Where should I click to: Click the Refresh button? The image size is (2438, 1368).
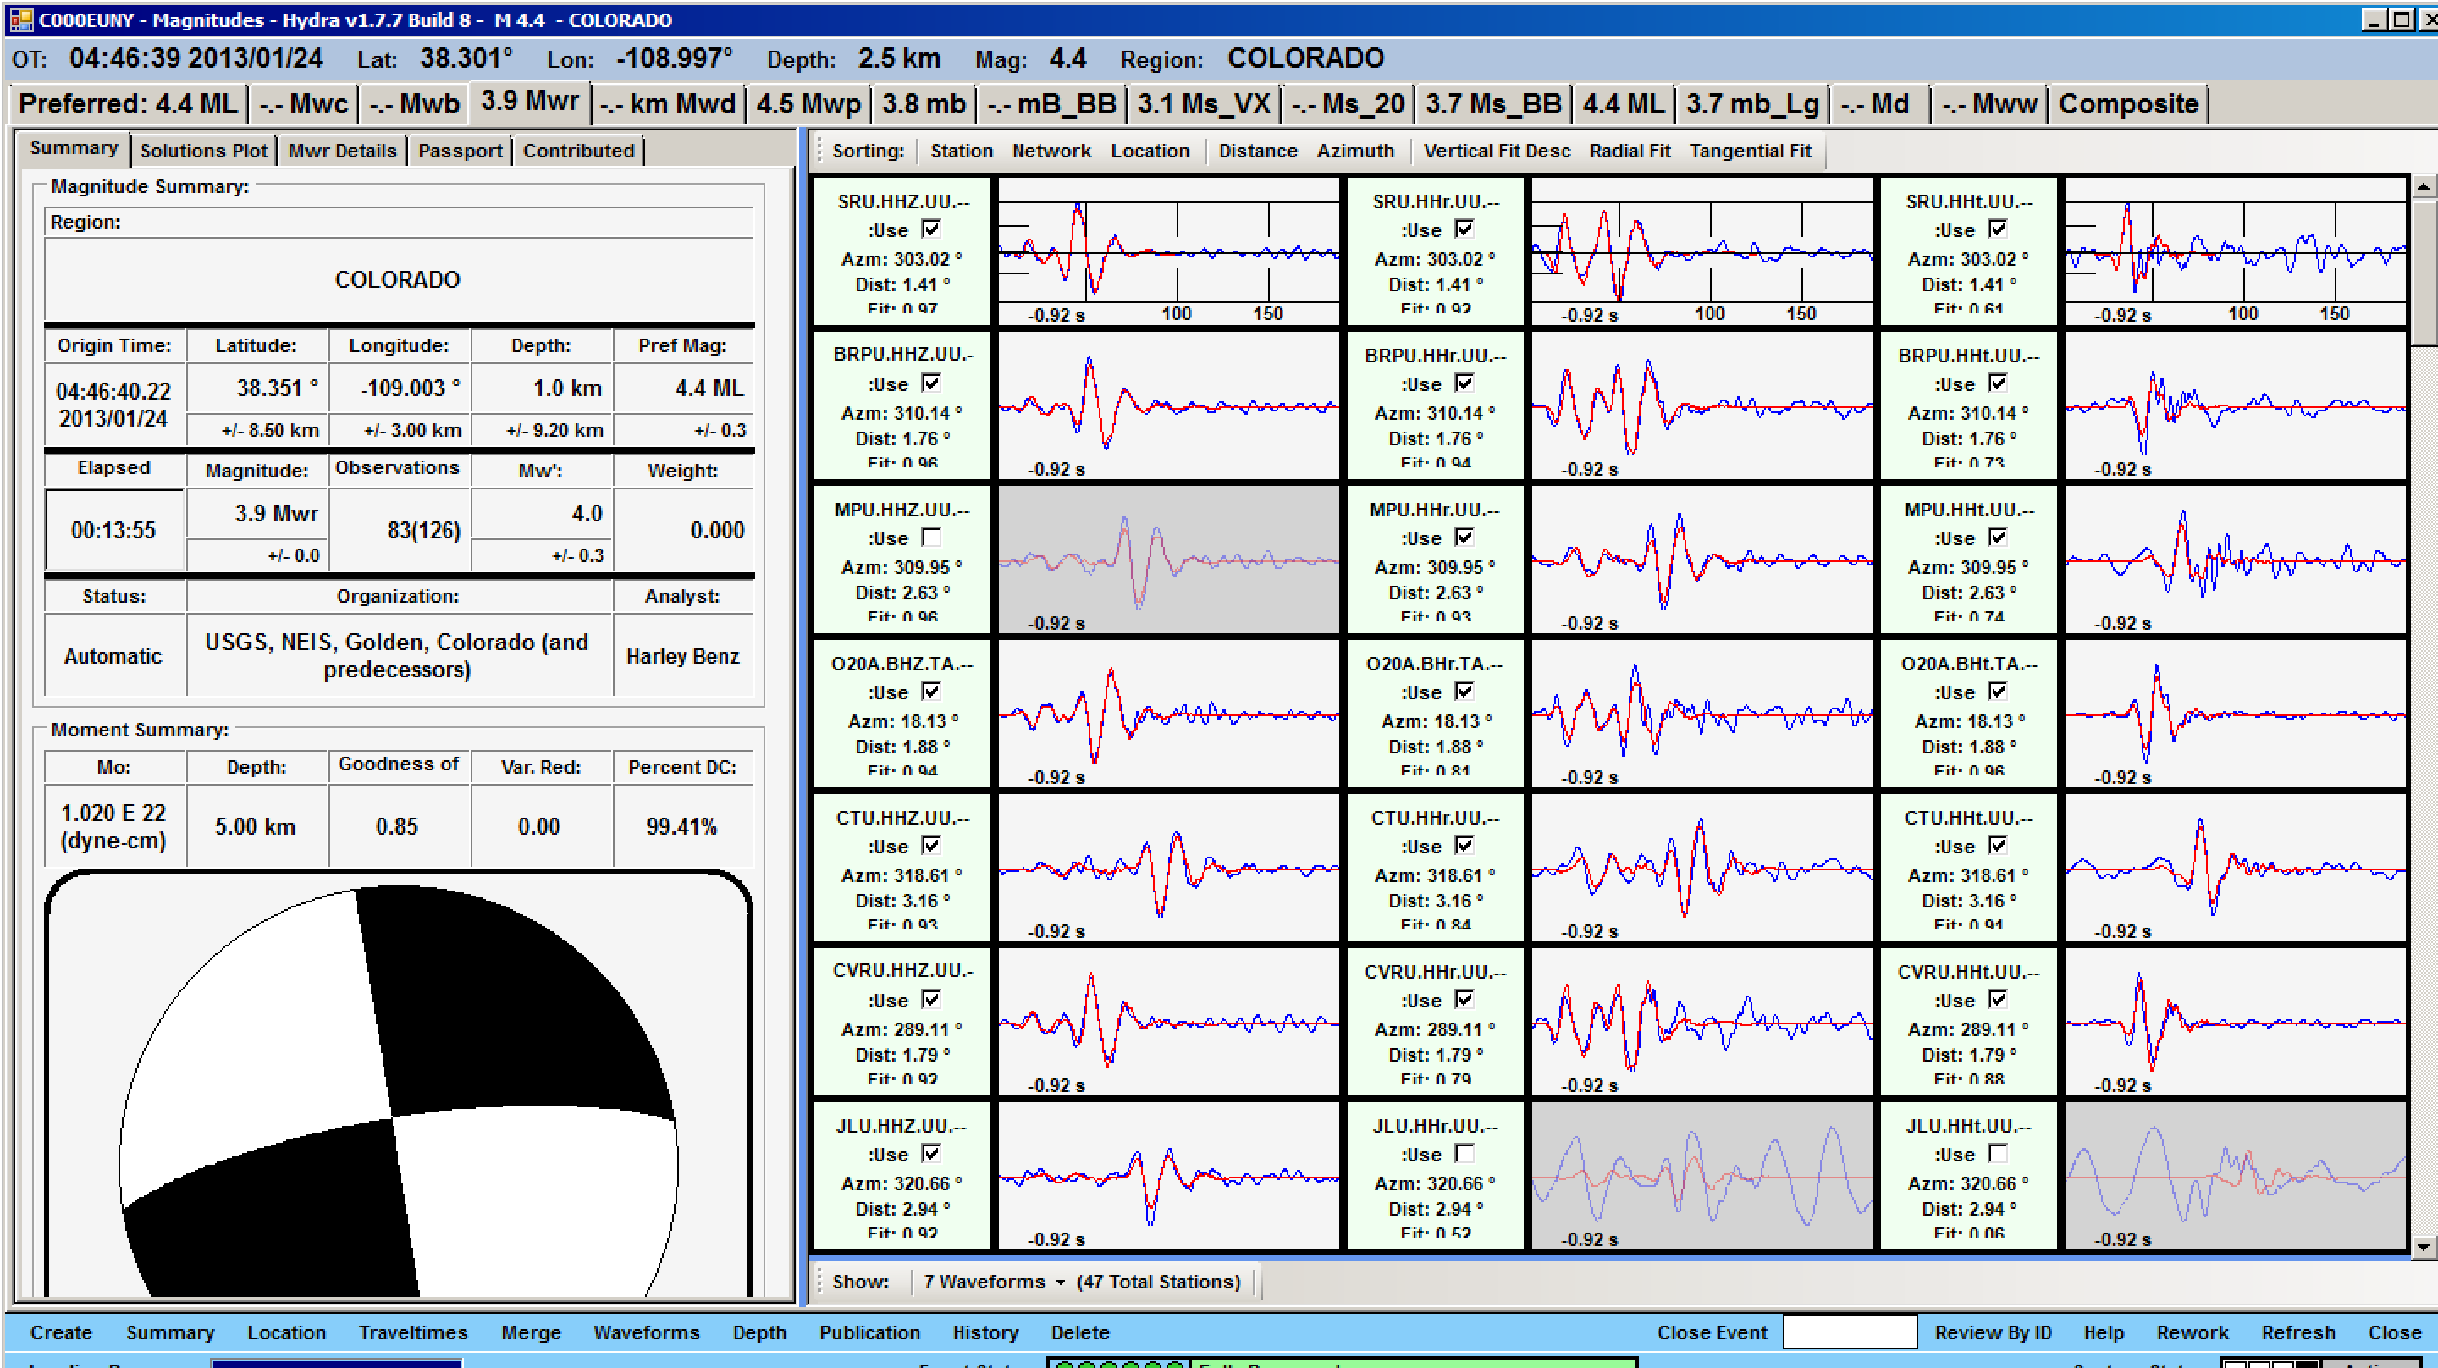point(2298,1332)
